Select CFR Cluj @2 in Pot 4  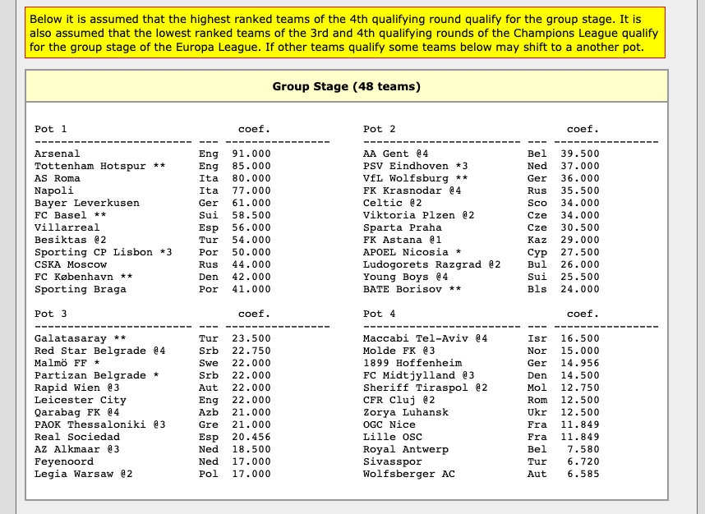(399, 401)
